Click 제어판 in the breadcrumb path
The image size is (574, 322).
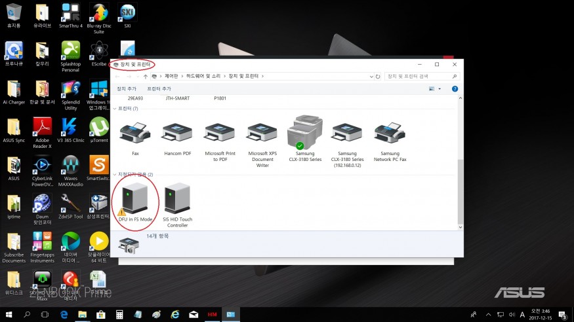(x=171, y=76)
